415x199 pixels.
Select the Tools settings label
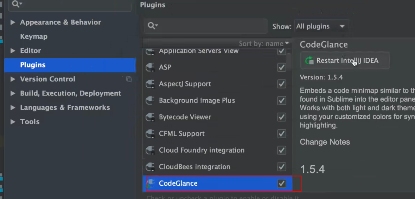pos(30,121)
